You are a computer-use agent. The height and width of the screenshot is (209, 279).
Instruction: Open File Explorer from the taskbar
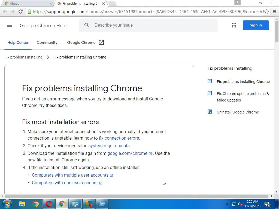[x=22, y=204]
